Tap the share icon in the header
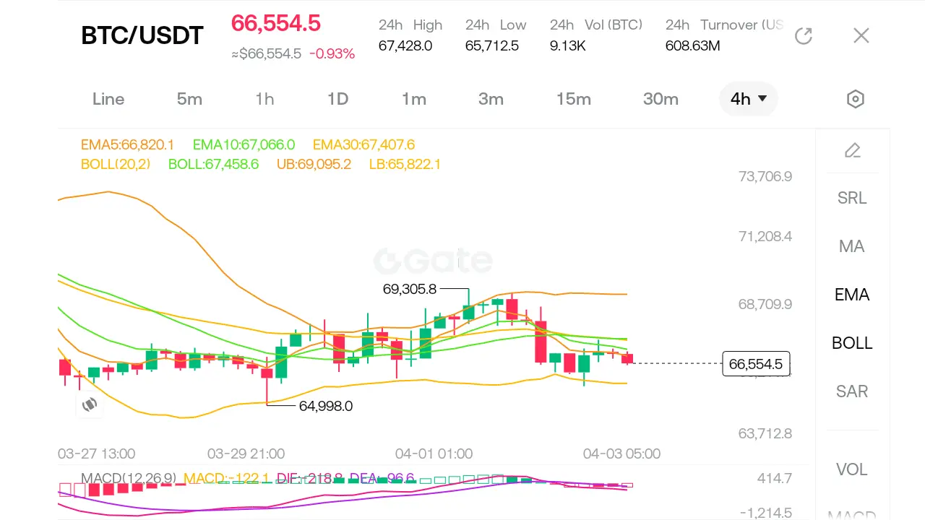 (804, 35)
